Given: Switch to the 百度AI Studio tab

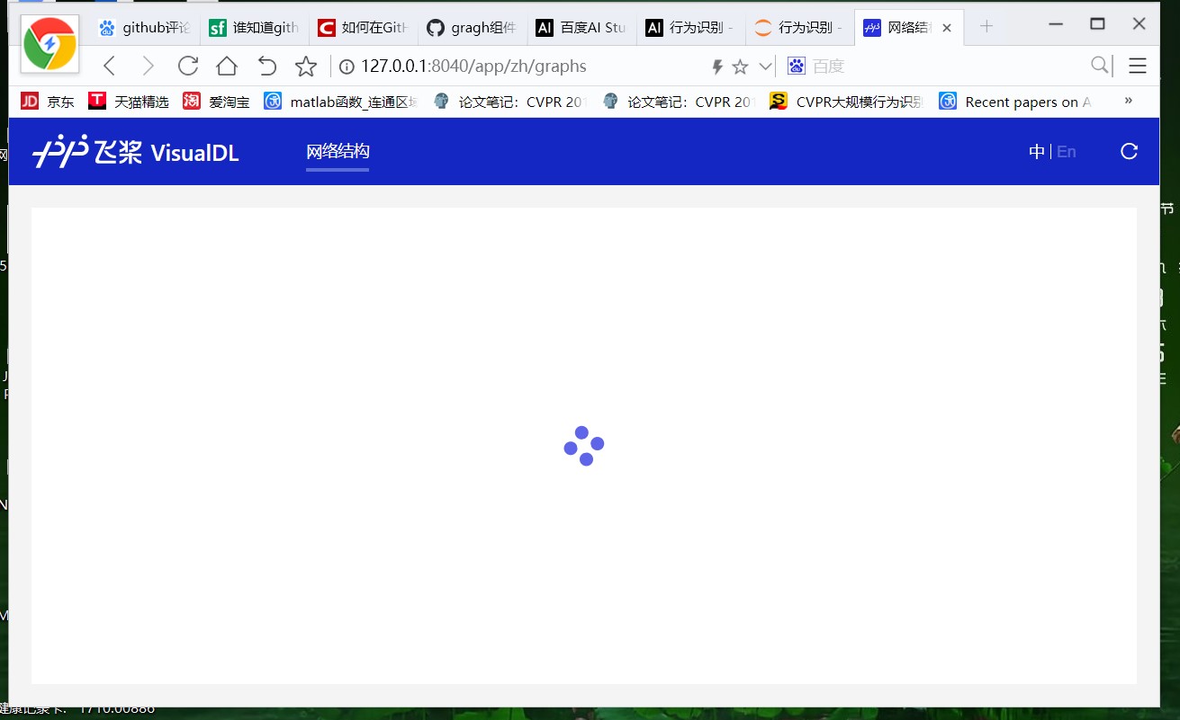Looking at the screenshot, I should [581, 27].
